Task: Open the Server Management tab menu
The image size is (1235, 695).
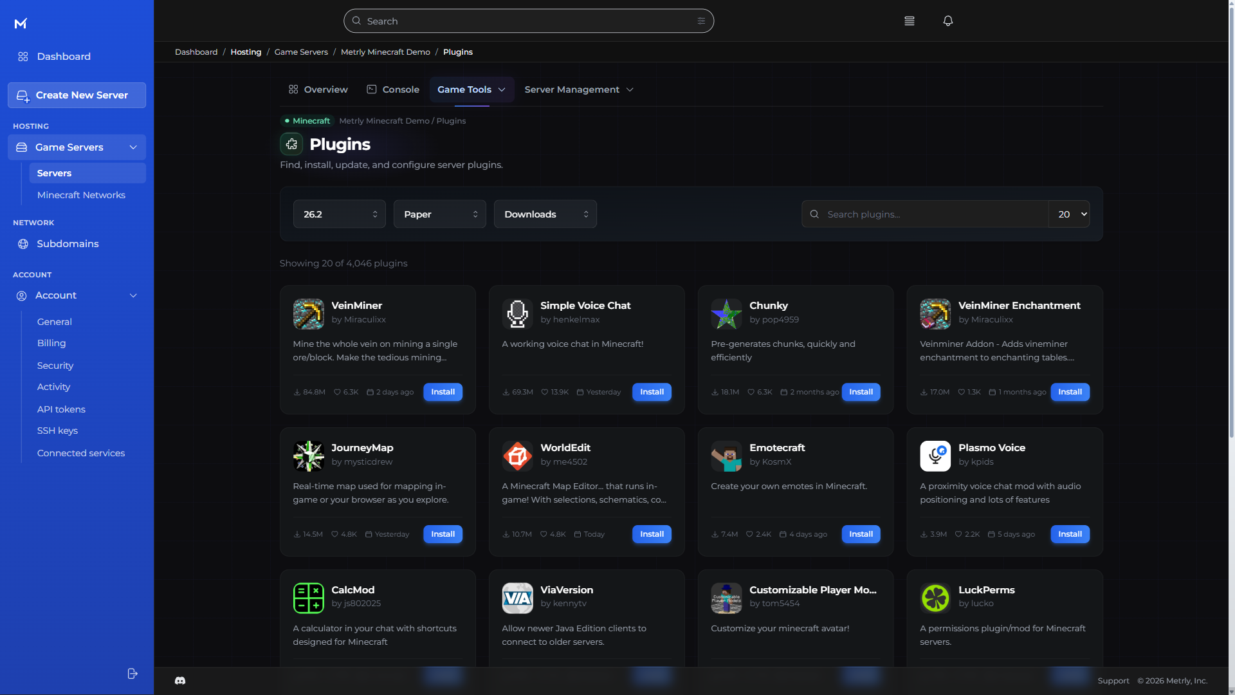Action: pos(579,89)
